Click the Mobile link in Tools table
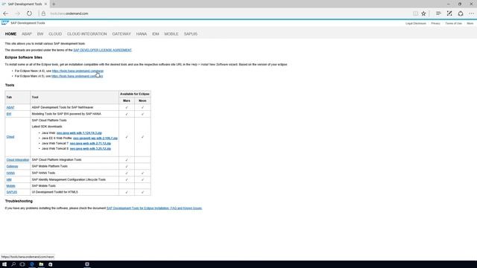This screenshot has height=268, width=477. click(10, 186)
